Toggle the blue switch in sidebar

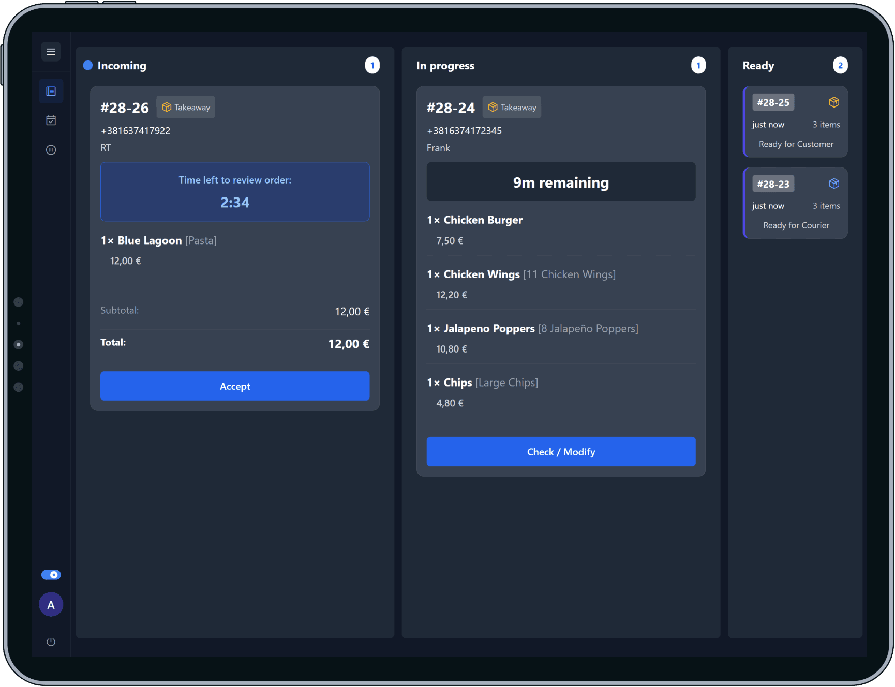51,575
